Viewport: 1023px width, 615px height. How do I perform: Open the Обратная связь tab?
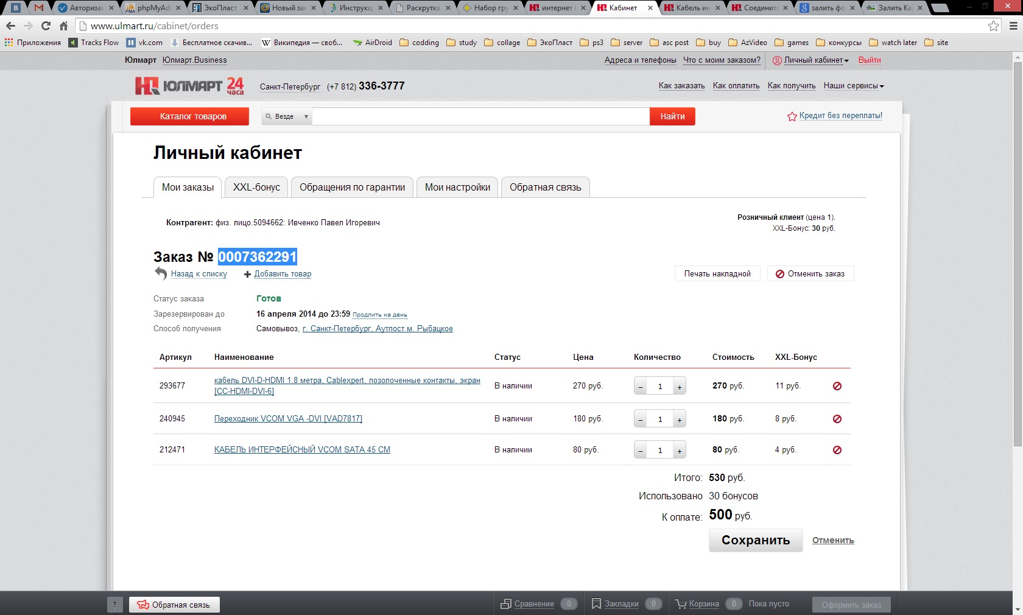(x=546, y=188)
